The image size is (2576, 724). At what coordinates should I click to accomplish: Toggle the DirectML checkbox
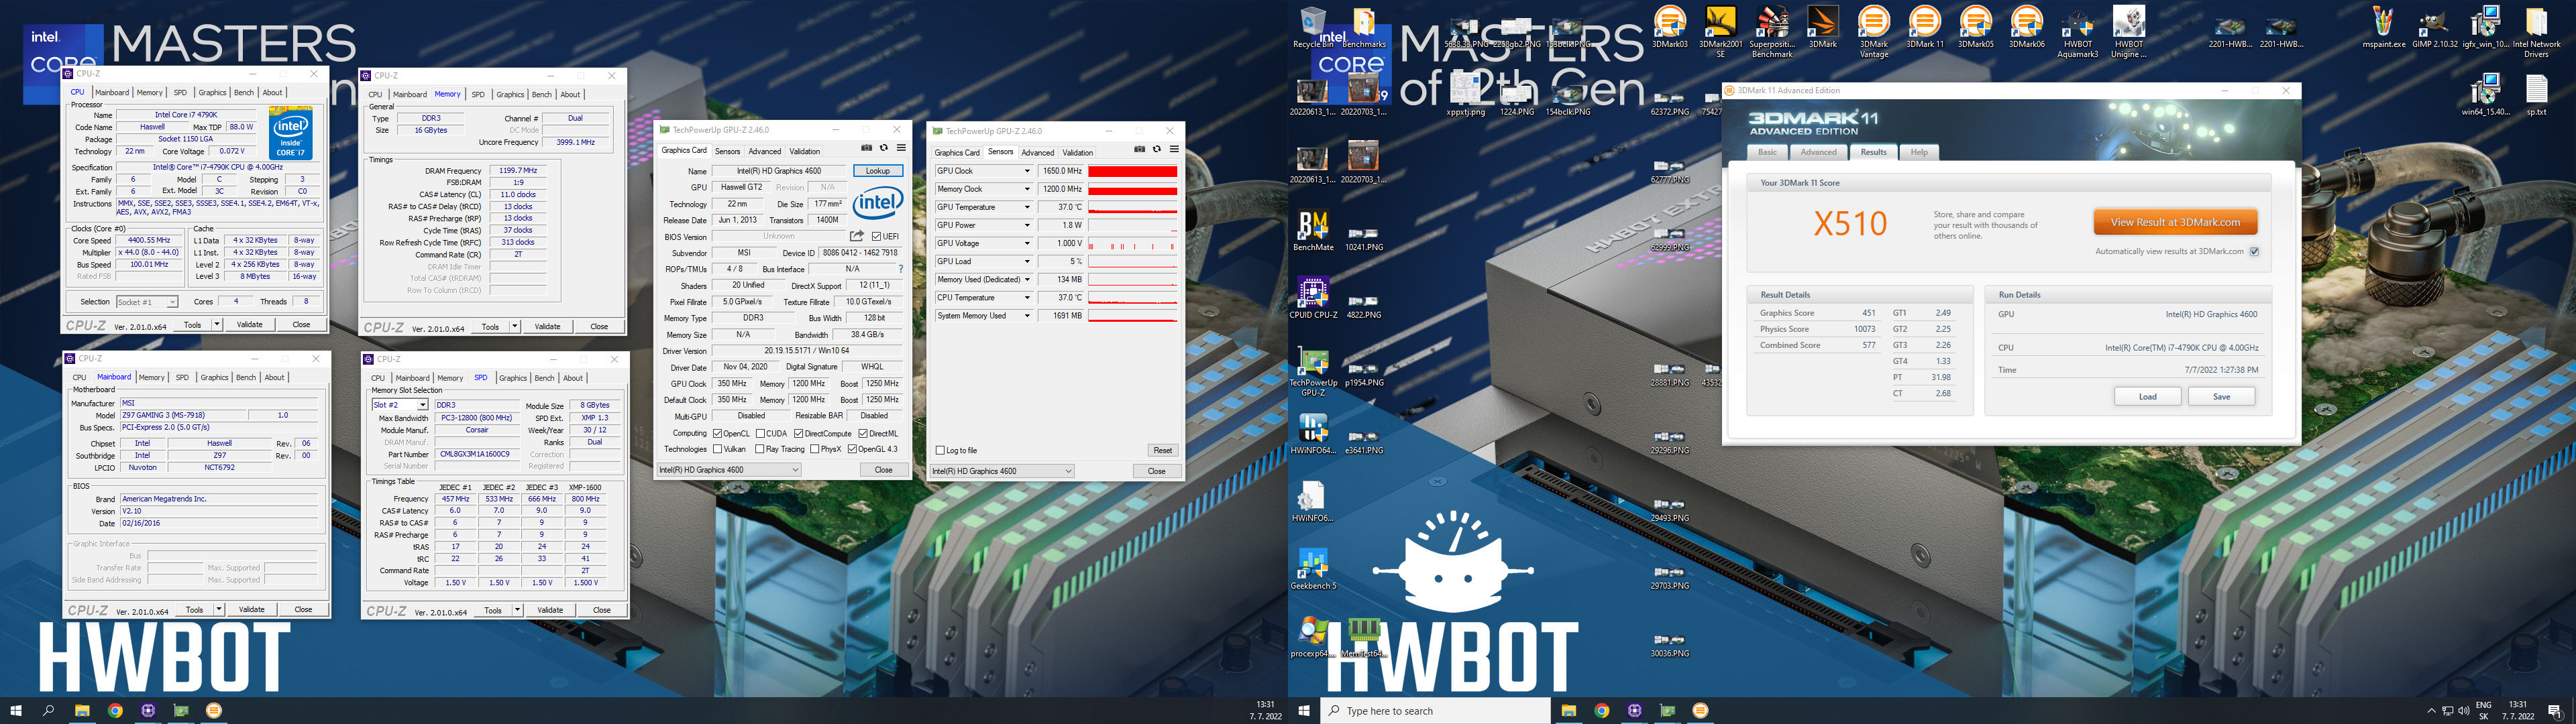coord(863,434)
